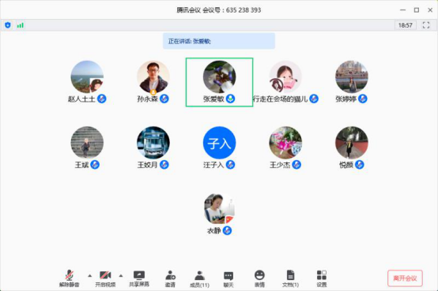Maximize the meeting window
The height and width of the screenshot is (291, 438).
(417, 10)
